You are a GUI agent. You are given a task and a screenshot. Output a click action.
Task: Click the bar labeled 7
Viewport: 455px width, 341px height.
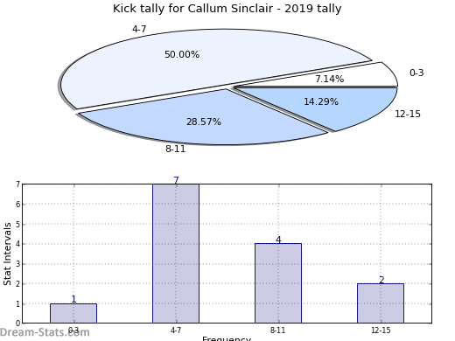(x=176, y=254)
